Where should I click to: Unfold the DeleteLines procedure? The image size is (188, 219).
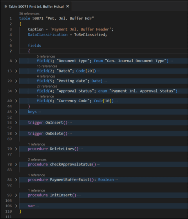coord(16,149)
